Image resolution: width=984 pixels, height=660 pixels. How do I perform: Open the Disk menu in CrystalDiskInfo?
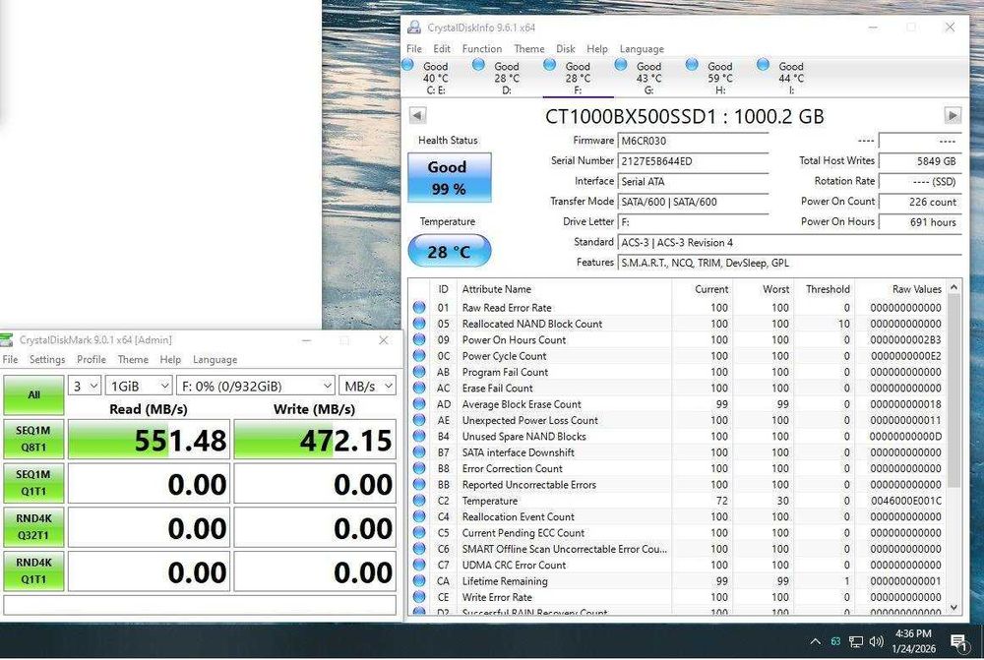click(x=566, y=48)
